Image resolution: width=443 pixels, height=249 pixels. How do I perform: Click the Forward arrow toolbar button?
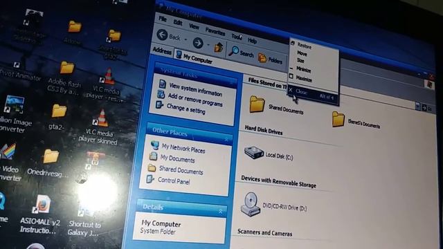pos(198,43)
